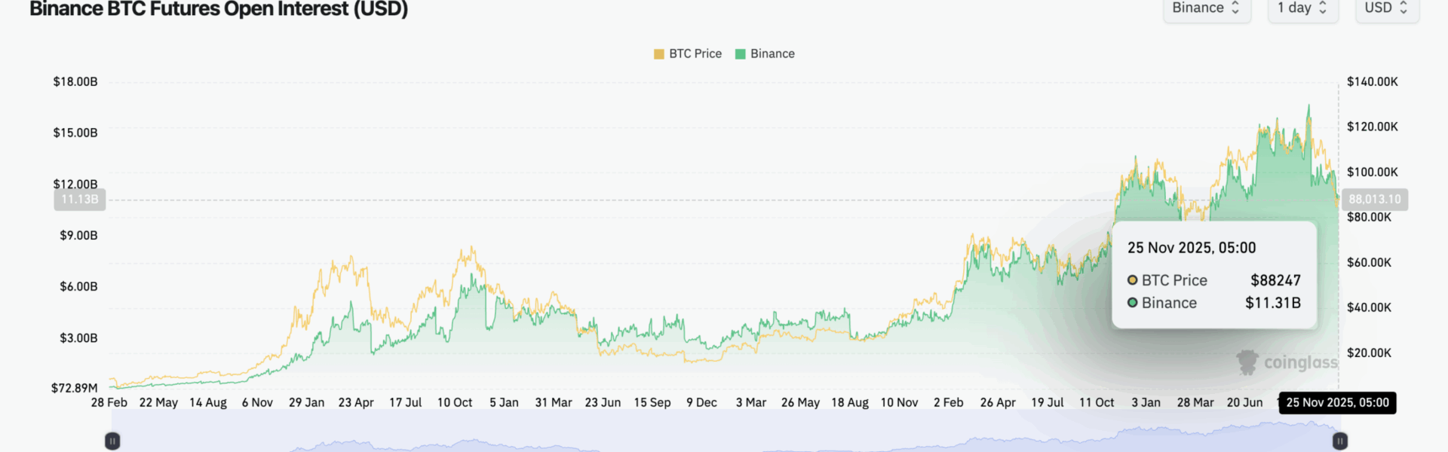The width and height of the screenshot is (1448, 452).
Task: Click the tooltip's $11.31B Binance value
Action: pos(1272,303)
